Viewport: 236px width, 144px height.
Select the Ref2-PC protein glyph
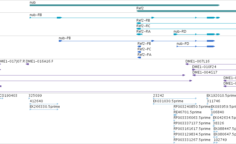(x=139, y=52)
